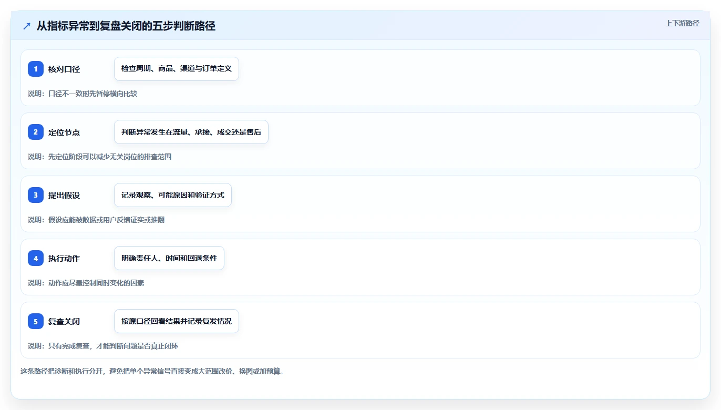Select the 判断异常发生在流量、承接、成交还是售后 chip
Viewport: 721px width, 410px height.
tap(191, 132)
